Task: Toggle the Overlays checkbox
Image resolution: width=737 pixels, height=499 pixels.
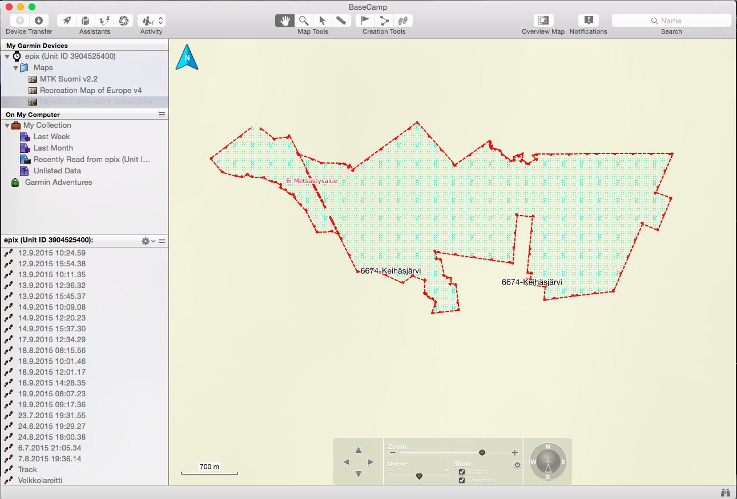Action: click(x=462, y=480)
